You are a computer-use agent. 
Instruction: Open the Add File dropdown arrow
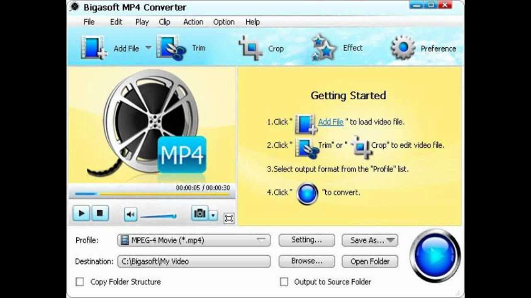[148, 48]
